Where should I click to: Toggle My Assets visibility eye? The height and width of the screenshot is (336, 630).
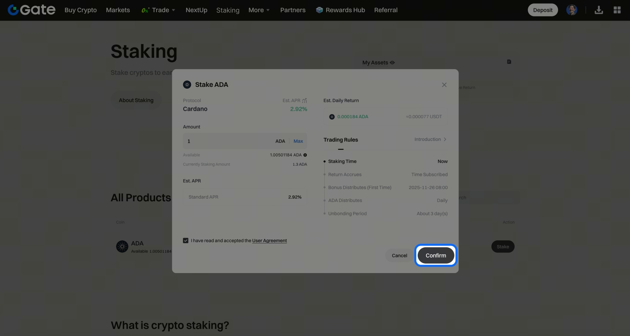coord(392,63)
